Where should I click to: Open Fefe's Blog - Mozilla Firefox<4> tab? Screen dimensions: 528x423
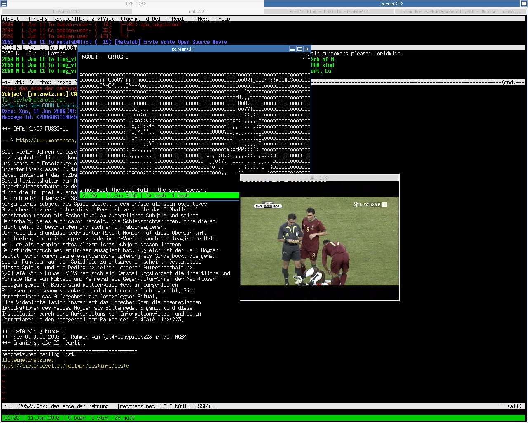[329, 11]
